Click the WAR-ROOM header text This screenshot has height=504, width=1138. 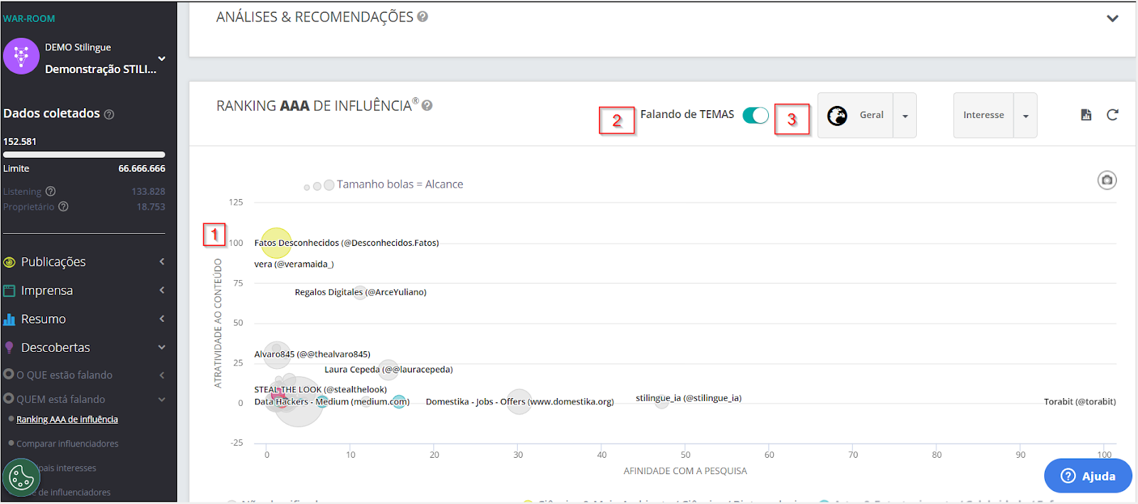pos(29,18)
